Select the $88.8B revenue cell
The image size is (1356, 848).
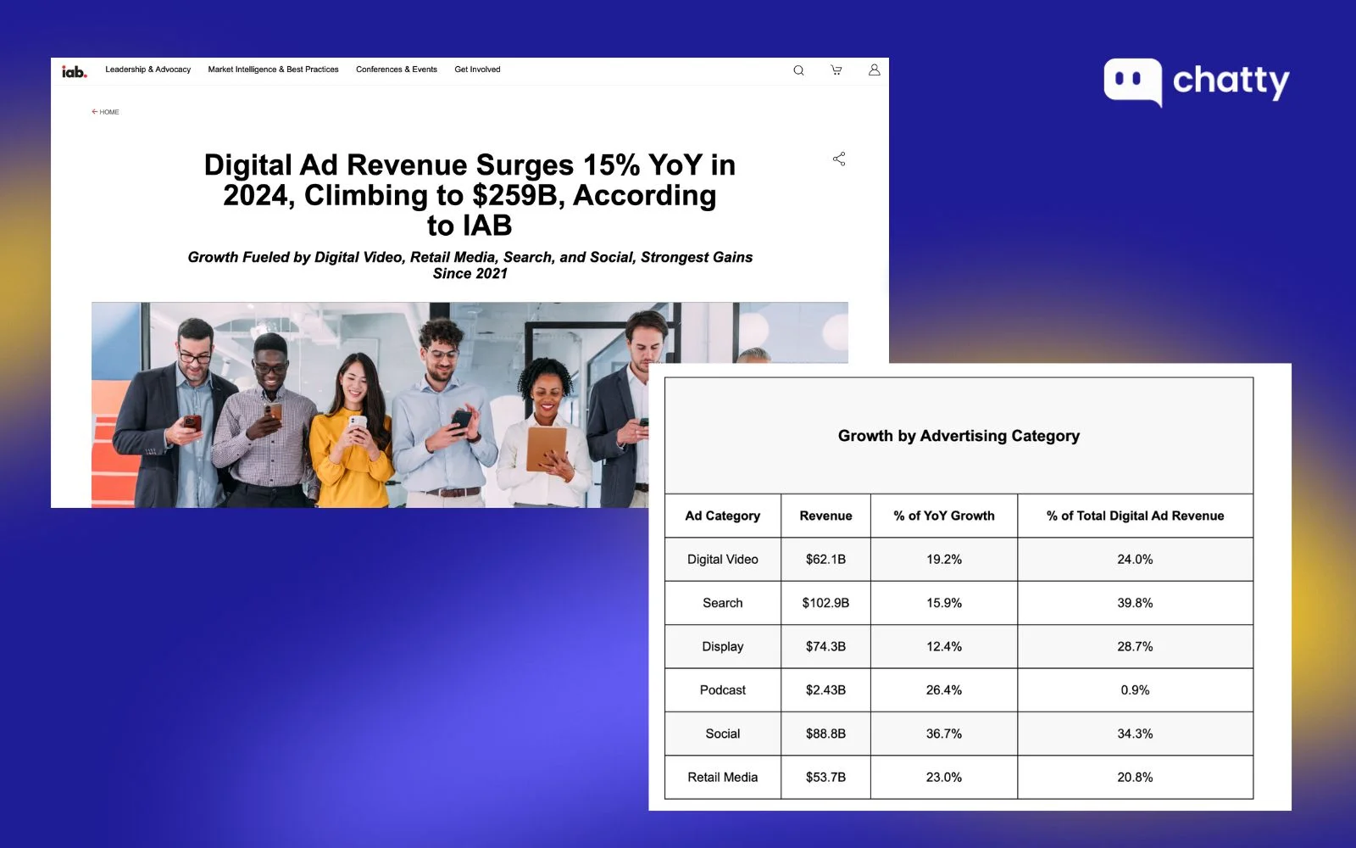(825, 734)
